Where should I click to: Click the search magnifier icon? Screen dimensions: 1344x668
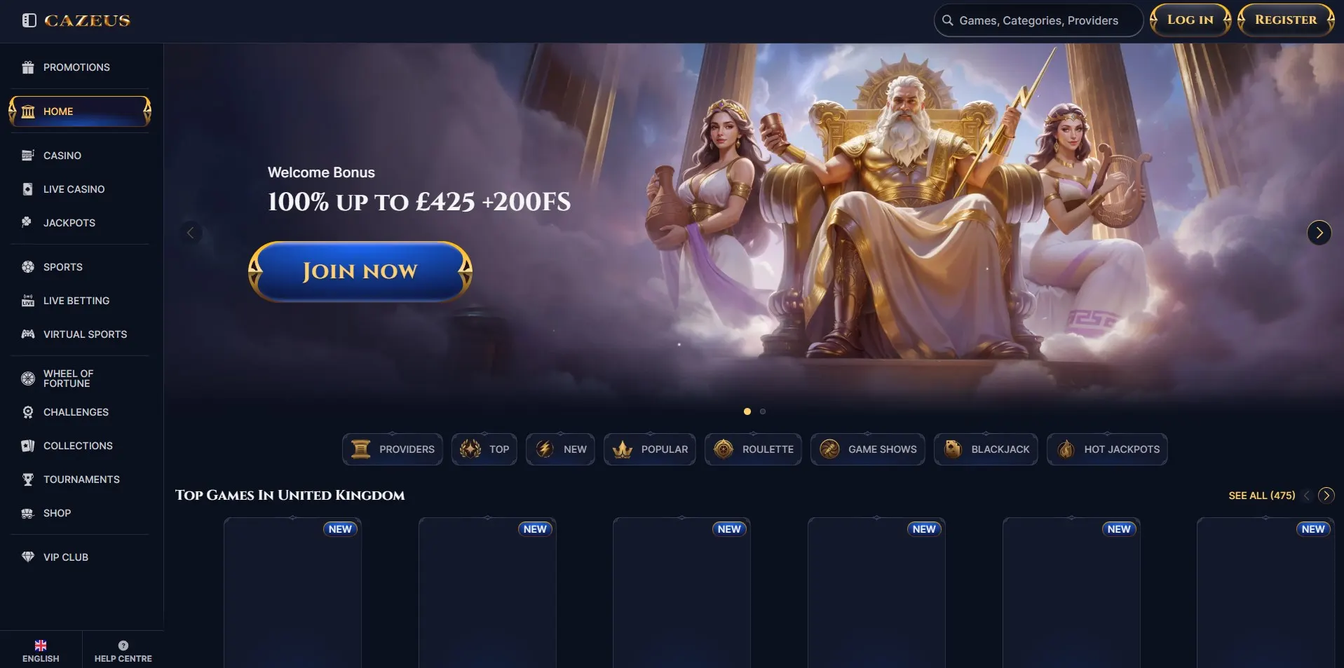pyautogui.click(x=948, y=20)
